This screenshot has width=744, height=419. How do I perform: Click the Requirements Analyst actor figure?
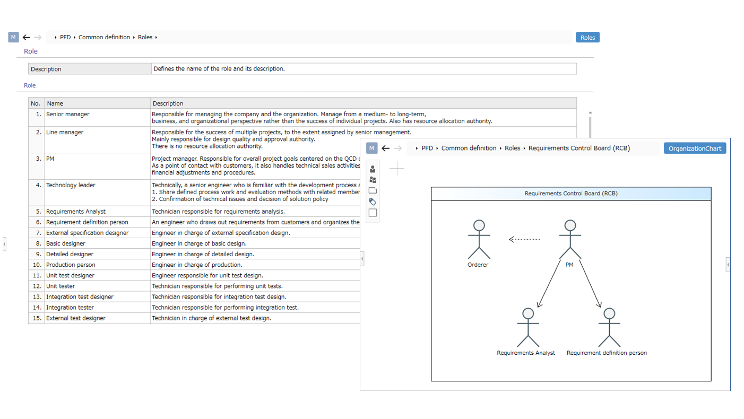(x=528, y=327)
